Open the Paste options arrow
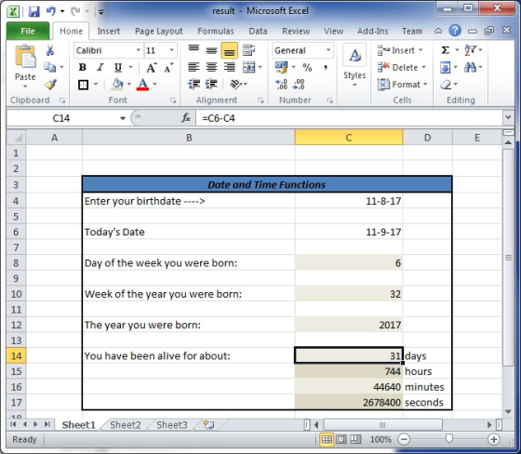521x454 pixels. click(25, 87)
